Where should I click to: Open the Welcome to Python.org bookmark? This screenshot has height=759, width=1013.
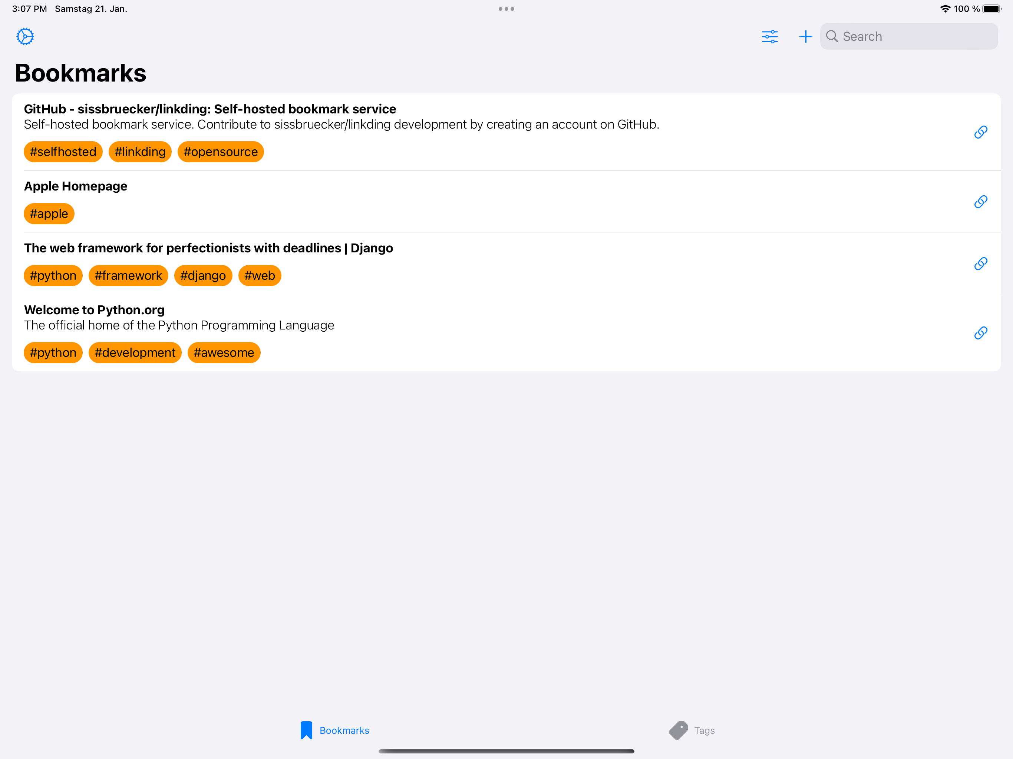click(94, 310)
